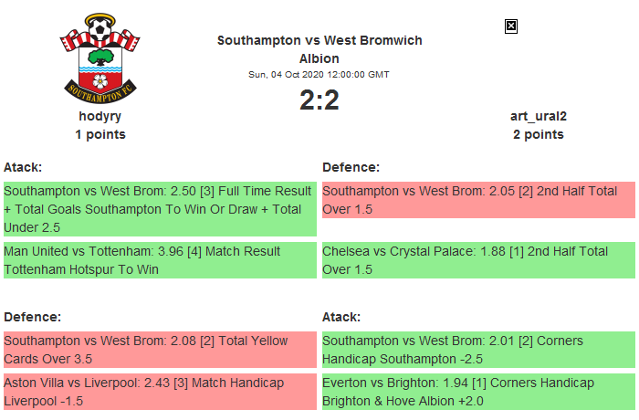Click the 2:2 match score
Image resolution: width=639 pixels, height=420 pixels.
point(319,100)
